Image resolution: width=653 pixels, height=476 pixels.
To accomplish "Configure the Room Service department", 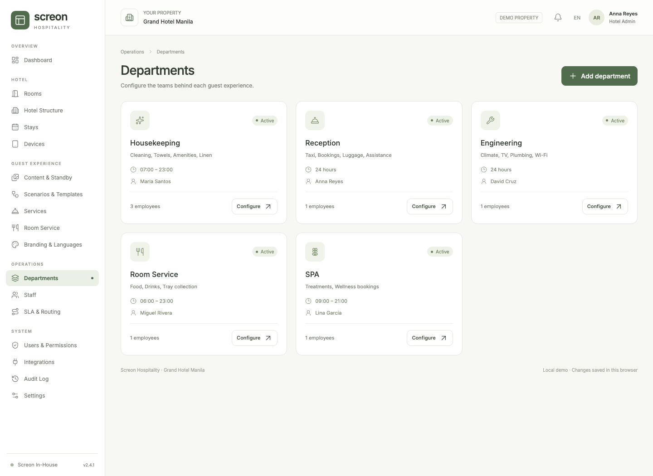I will coord(254,338).
